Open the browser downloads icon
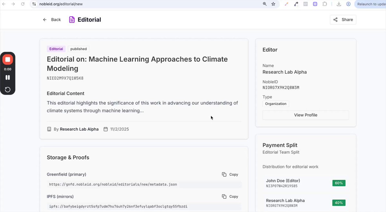Image resolution: width=386 pixels, height=212 pixels. pyautogui.click(x=339, y=4)
